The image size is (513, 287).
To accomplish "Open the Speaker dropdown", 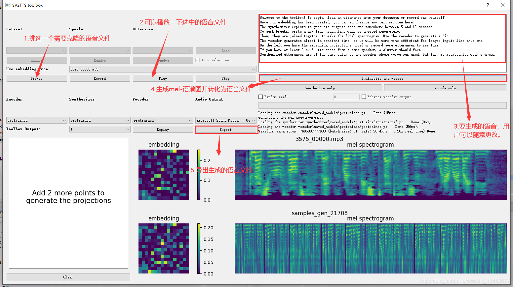I will 100,51.
